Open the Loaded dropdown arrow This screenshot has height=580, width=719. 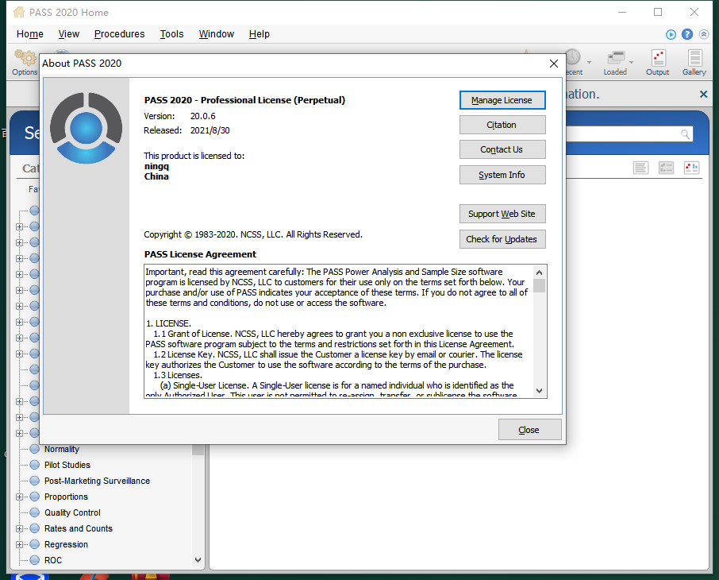point(631,62)
